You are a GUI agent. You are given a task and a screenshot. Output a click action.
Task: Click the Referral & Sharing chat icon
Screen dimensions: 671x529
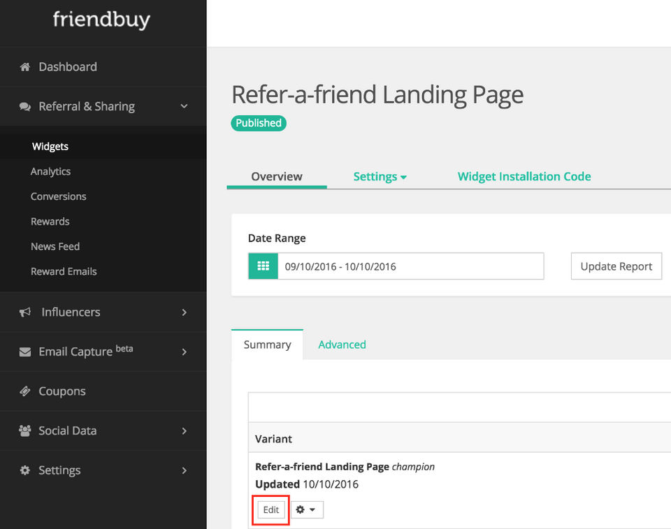pyautogui.click(x=25, y=107)
